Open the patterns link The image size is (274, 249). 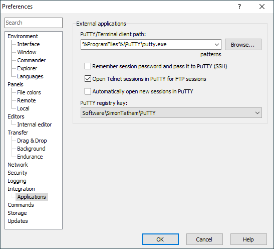point(210,54)
